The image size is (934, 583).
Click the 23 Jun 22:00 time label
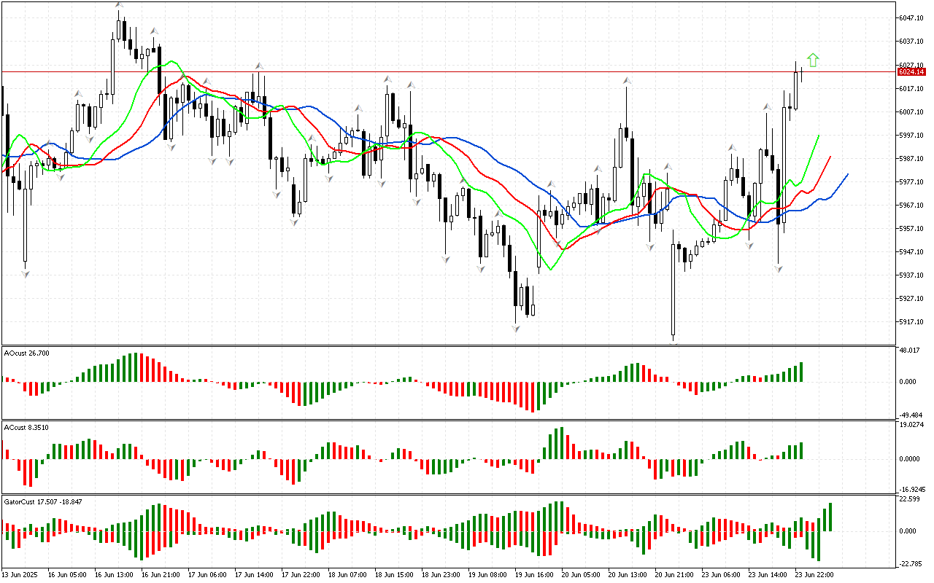(x=814, y=574)
